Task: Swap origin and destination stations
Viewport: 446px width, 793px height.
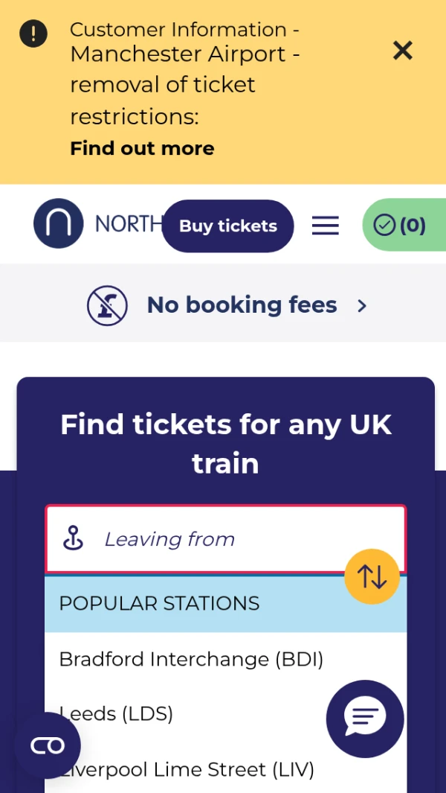Action: [x=372, y=576]
